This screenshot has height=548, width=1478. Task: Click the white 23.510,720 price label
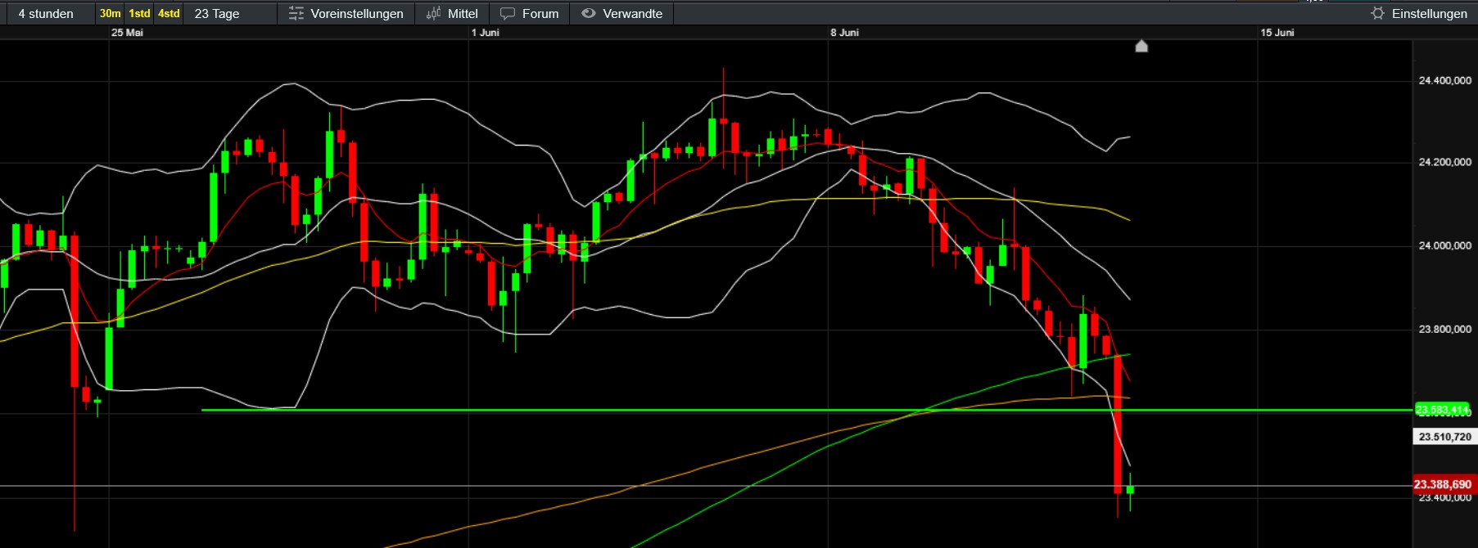pos(1445,437)
